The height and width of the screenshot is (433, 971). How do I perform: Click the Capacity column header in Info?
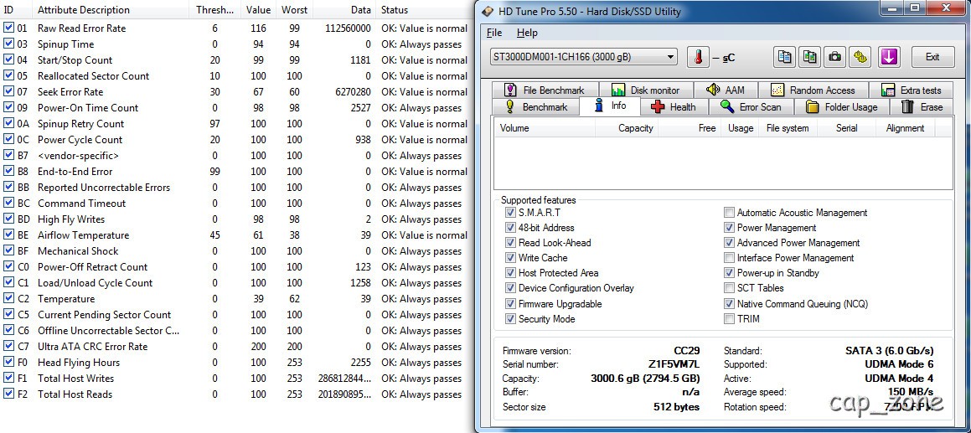(627, 128)
